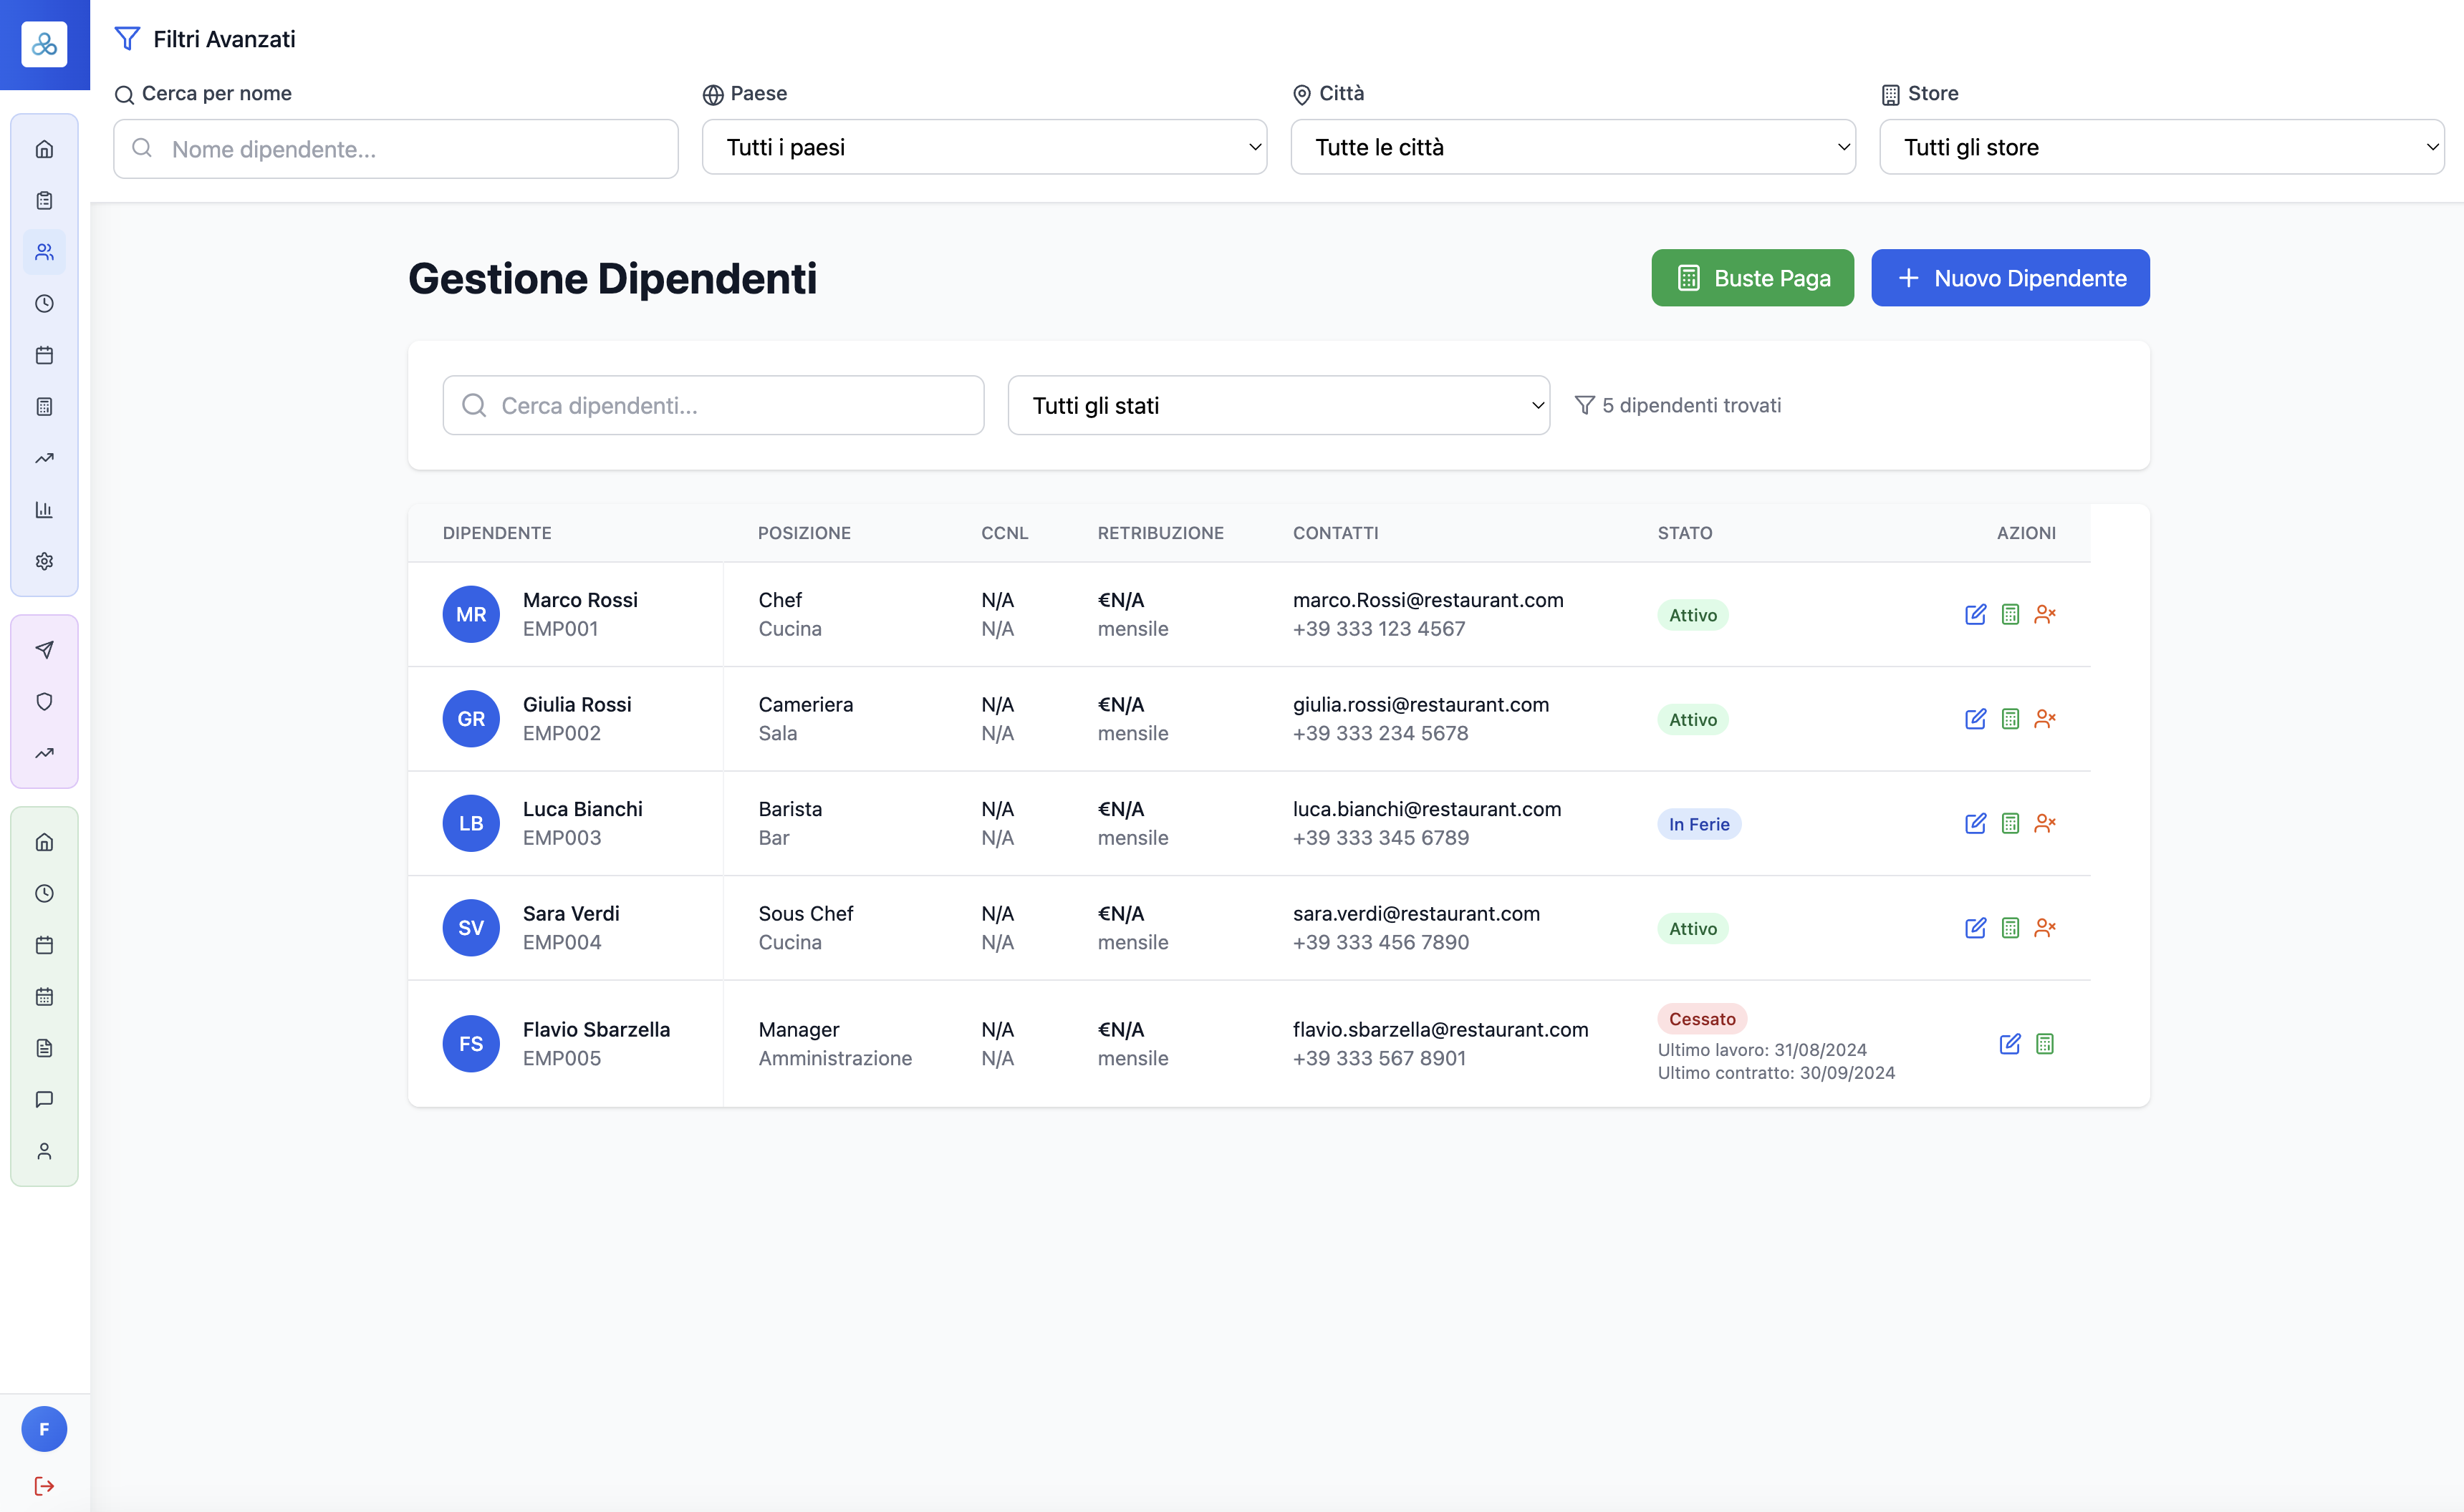Open payslip icon for Giulia Rossi
Image resolution: width=2464 pixels, height=1512 pixels.
2010,719
